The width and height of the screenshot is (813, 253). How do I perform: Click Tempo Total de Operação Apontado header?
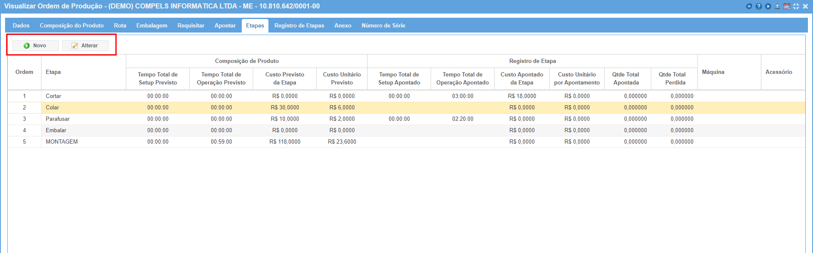coord(462,79)
